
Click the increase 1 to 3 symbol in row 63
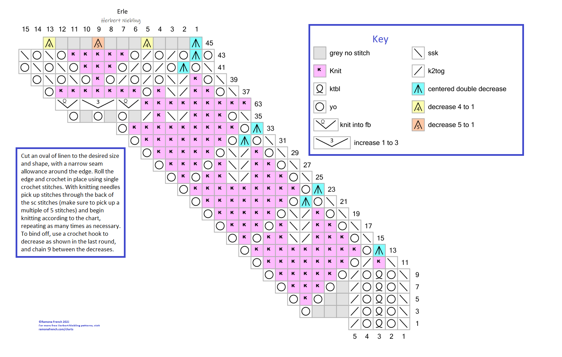(x=98, y=104)
